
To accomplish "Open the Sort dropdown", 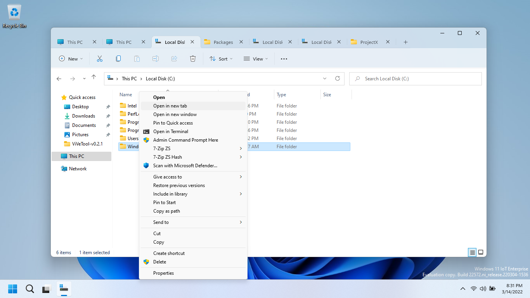I will point(221,59).
